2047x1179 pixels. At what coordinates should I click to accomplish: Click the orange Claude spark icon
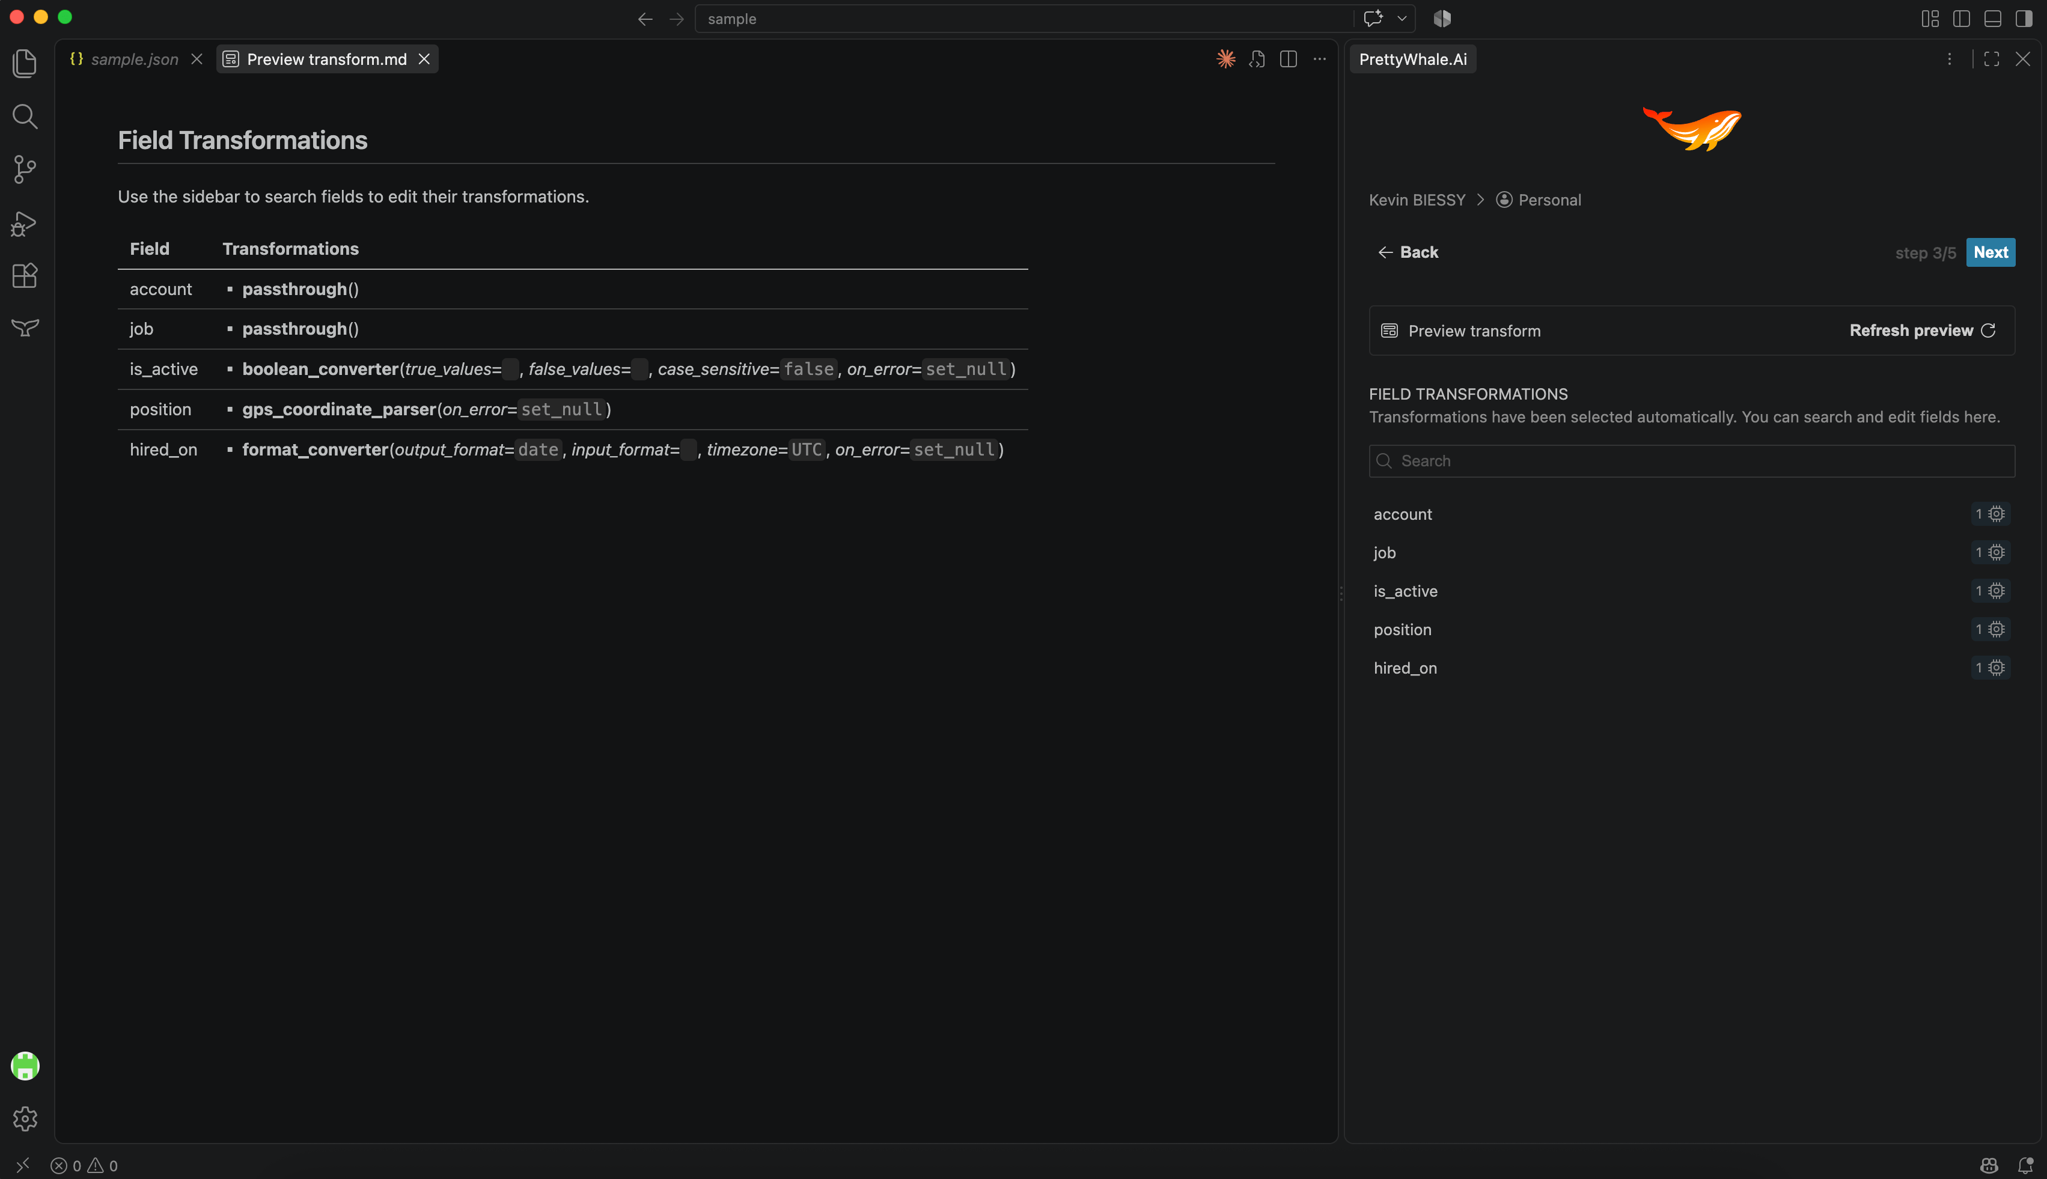tap(1226, 59)
